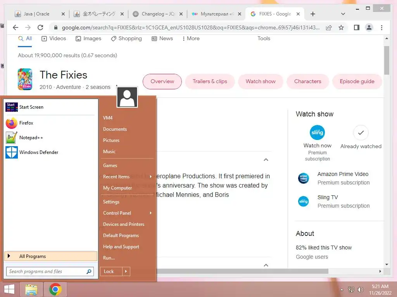This screenshot has width=397, height=297.
Task: Close the FIXIES - Google tab
Action: tap(298, 14)
